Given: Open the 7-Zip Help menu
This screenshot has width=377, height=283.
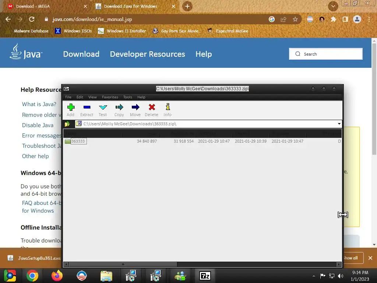Looking at the screenshot, I should coord(141,97).
